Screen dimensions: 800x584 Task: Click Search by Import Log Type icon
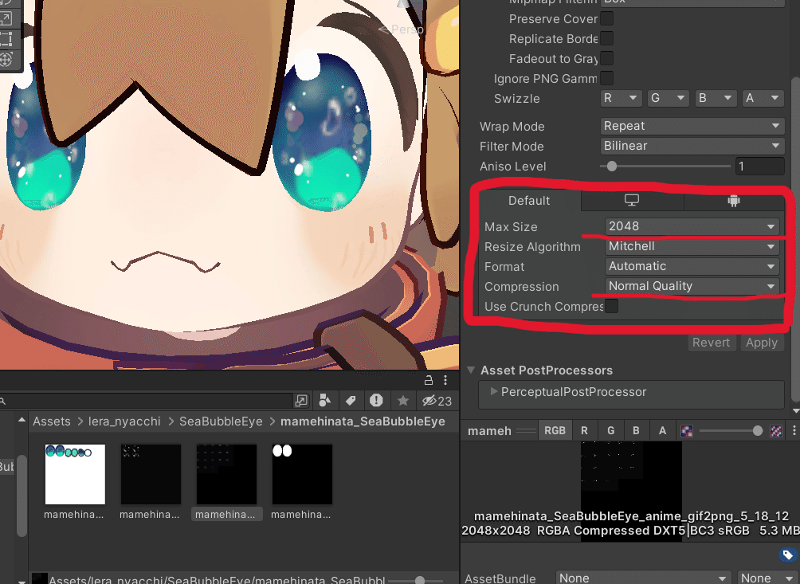377,401
